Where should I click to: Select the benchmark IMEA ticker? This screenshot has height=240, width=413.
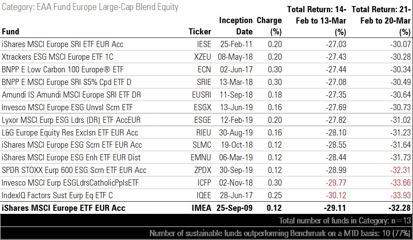click(202, 208)
